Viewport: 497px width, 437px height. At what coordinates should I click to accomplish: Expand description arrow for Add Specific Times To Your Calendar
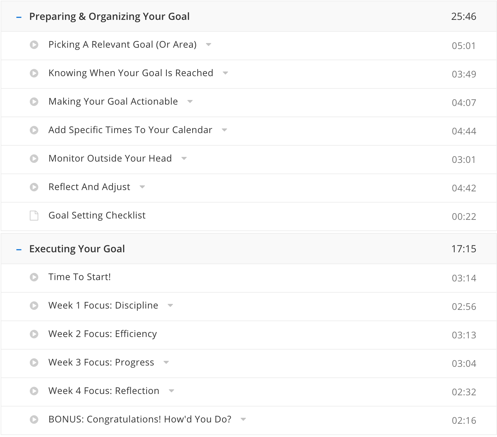pyautogui.click(x=224, y=130)
